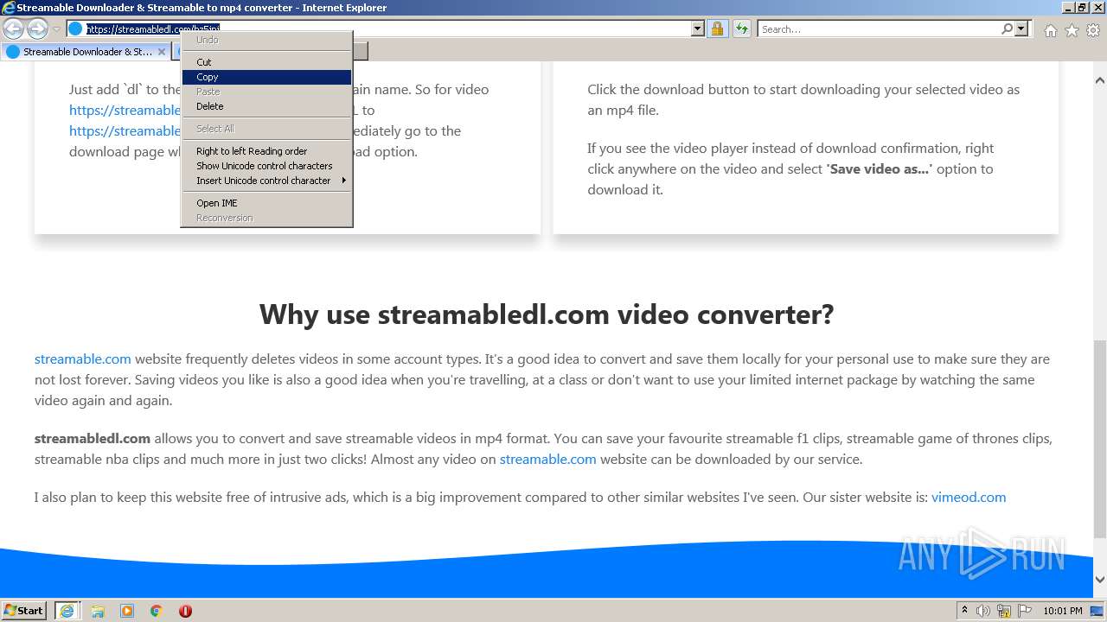Click the scrollbar up arrow
Viewport: 1107px width, 622px height.
[1100, 80]
